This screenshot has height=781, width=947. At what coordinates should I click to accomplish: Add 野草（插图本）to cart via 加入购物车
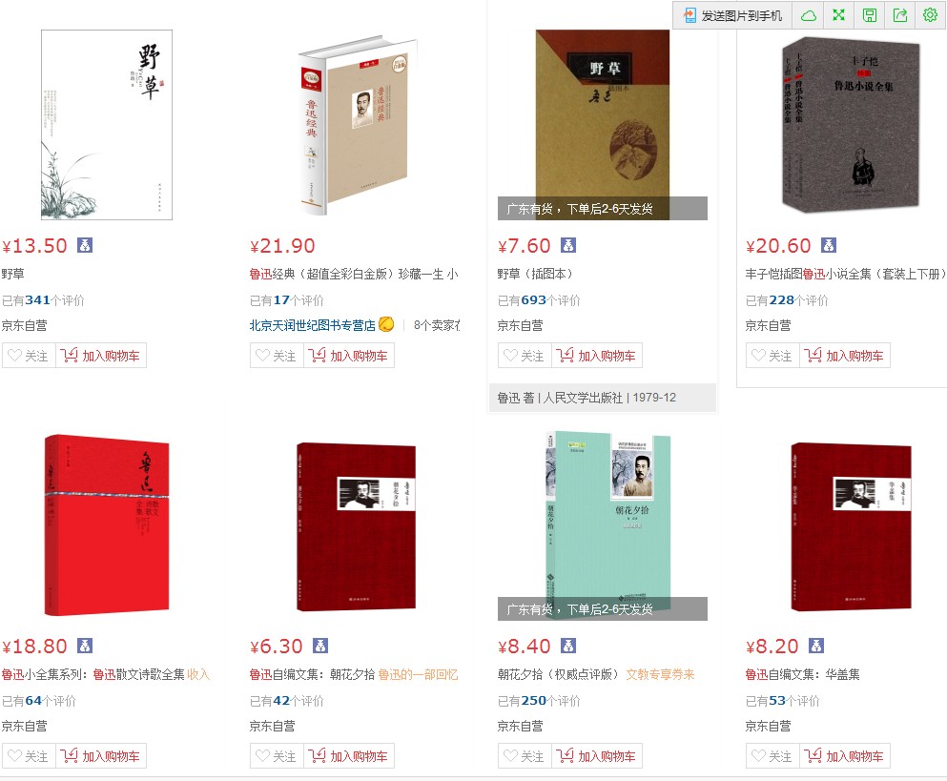[597, 356]
